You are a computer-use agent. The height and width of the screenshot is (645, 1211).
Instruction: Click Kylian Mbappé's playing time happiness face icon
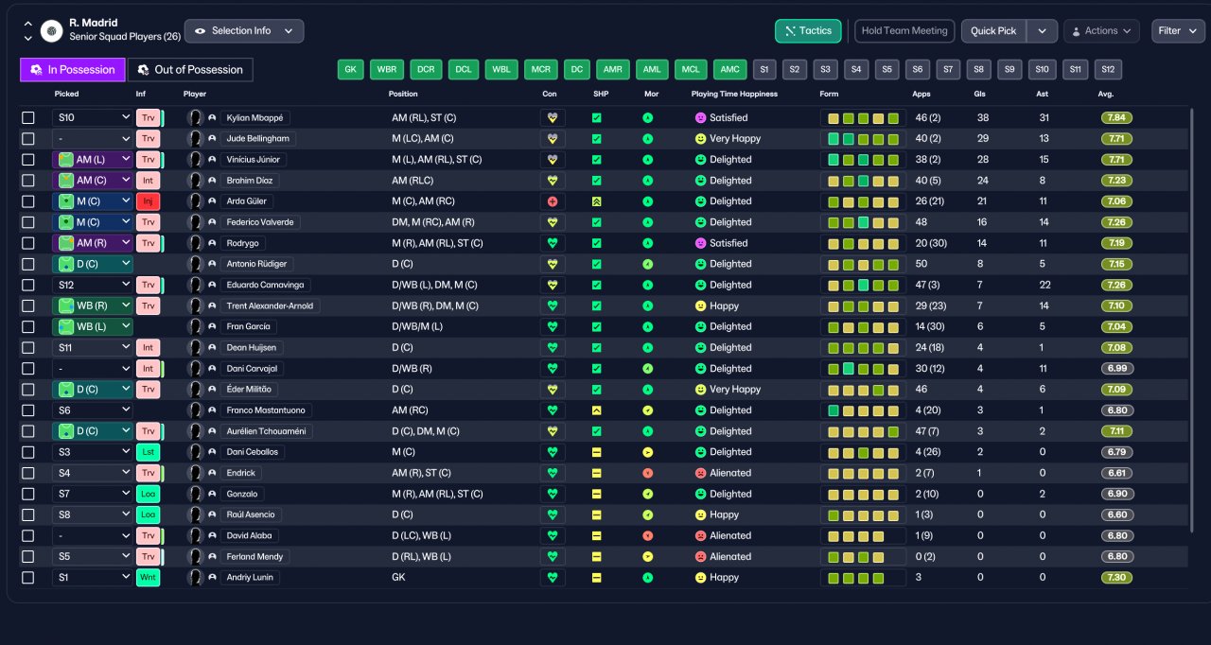(700, 118)
